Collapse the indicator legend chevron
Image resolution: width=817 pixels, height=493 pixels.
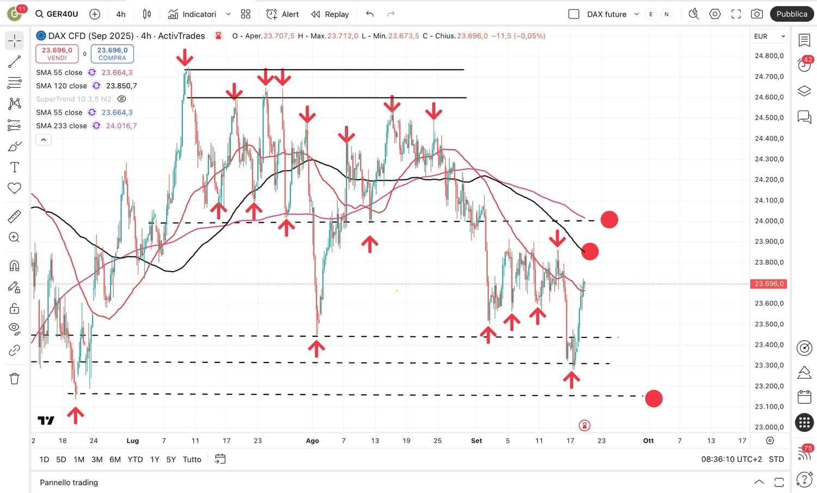tap(44, 140)
